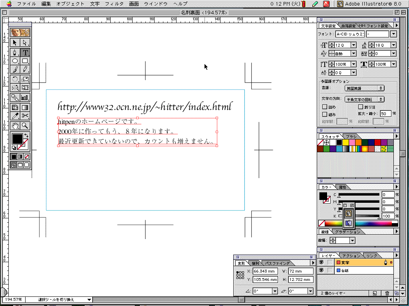Choose the Hand tool
409x306 pixels.
pos(15,126)
